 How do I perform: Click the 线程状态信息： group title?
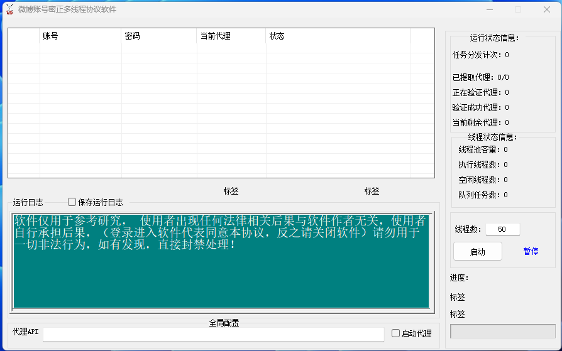click(493, 137)
